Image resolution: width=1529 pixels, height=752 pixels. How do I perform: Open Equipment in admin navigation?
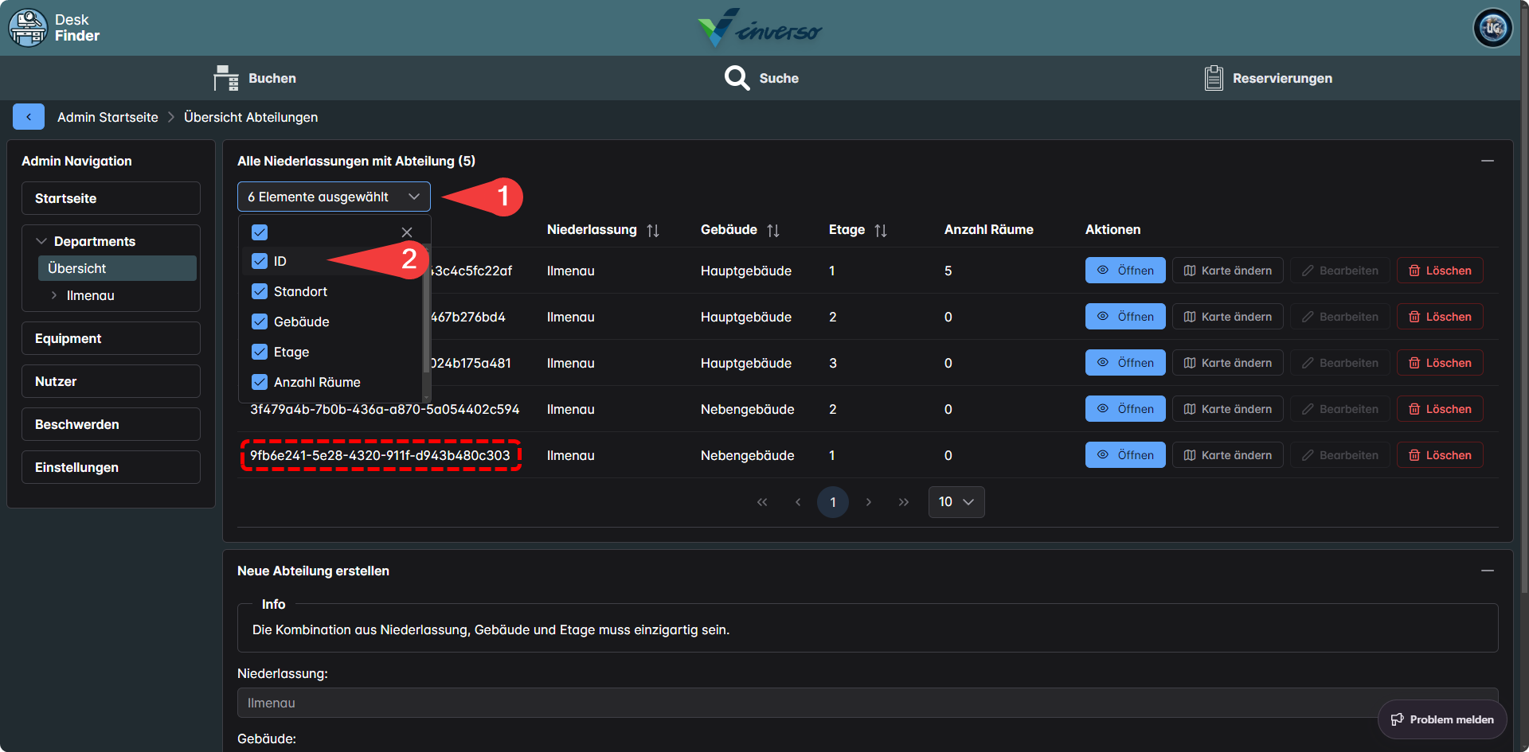[x=111, y=338]
